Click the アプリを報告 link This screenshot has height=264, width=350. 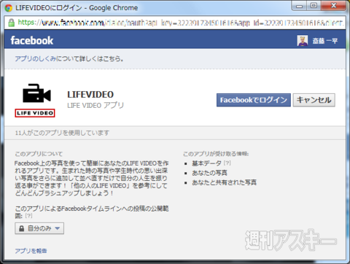pyautogui.click(x=31, y=251)
